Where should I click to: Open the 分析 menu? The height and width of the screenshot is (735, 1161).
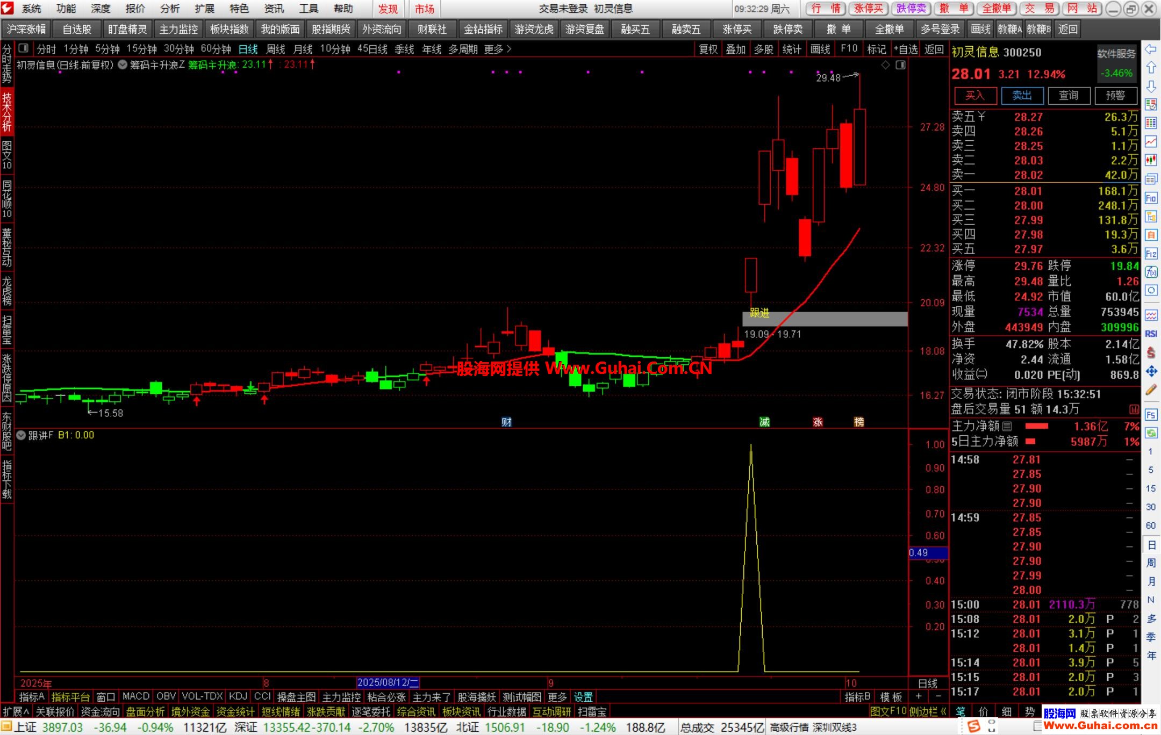point(170,9)
